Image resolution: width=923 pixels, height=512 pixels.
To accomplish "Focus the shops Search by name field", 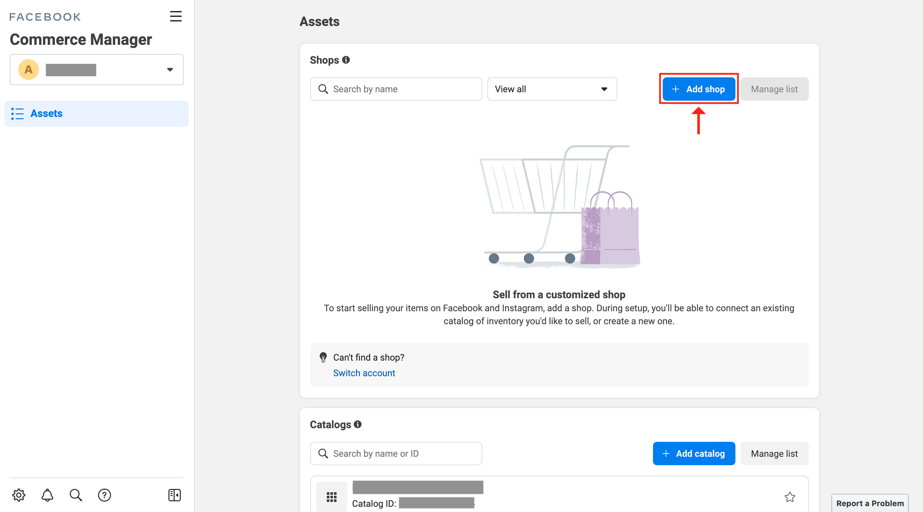I will coord(396,89).
